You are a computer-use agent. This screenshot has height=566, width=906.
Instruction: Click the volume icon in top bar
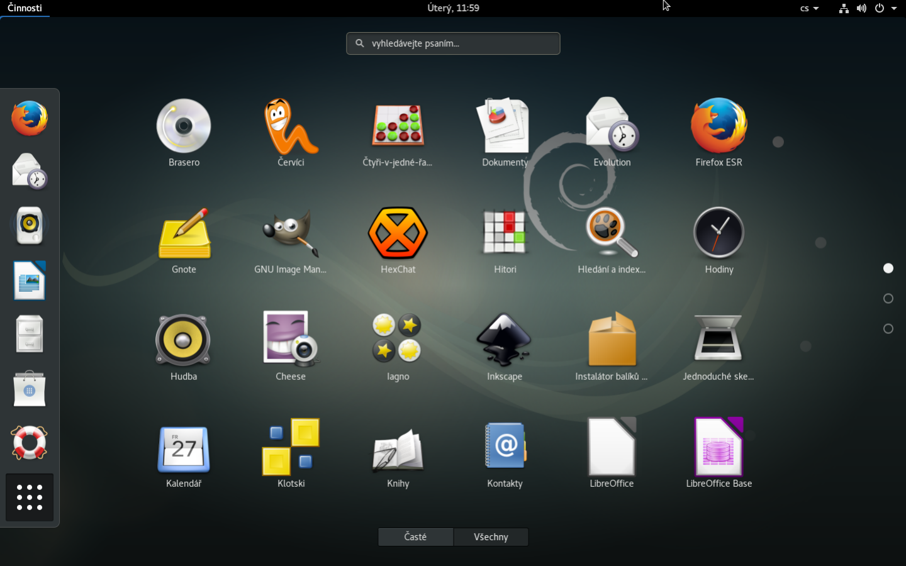point(861,8)
